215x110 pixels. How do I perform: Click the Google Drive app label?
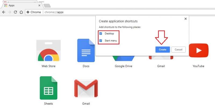click(x=123, y=66)
